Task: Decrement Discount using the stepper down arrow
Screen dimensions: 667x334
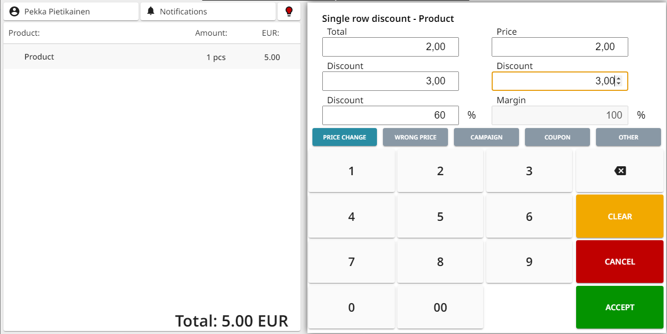Action: (x=620, y=84)
